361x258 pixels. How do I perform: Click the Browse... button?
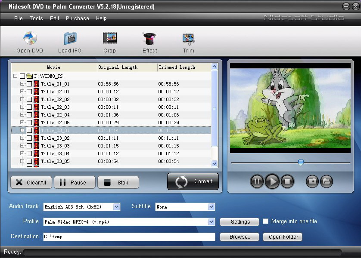coord(240,237)
